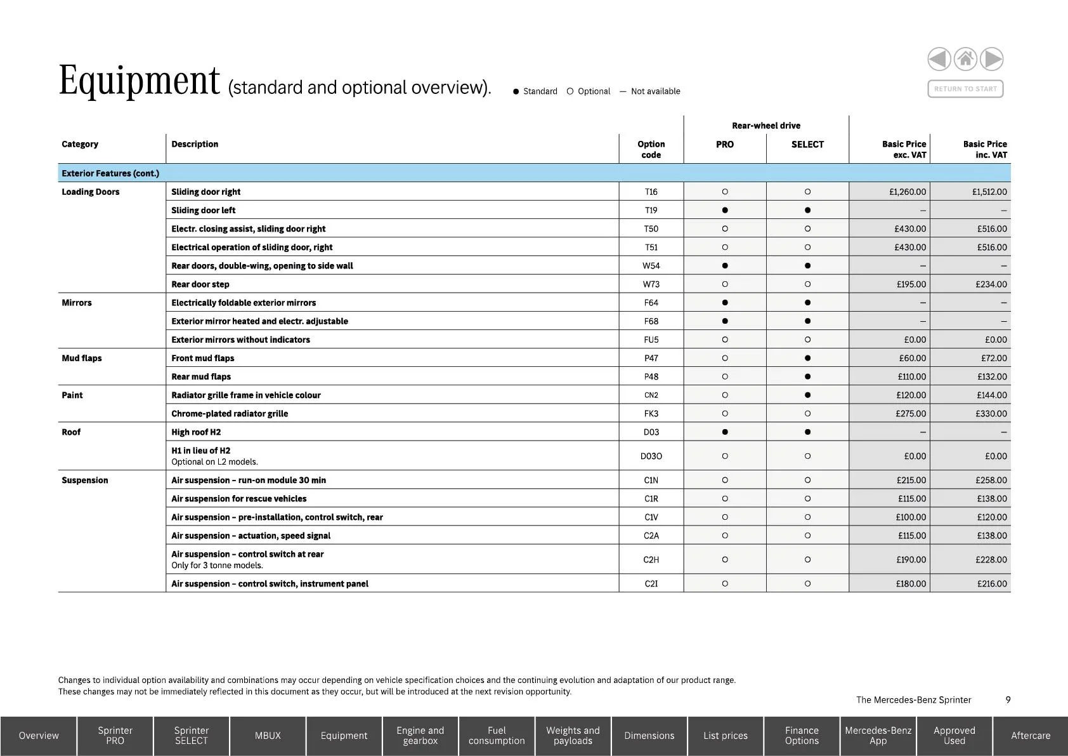Switch to the Sprinter SELECT tab

coord(192,736)
